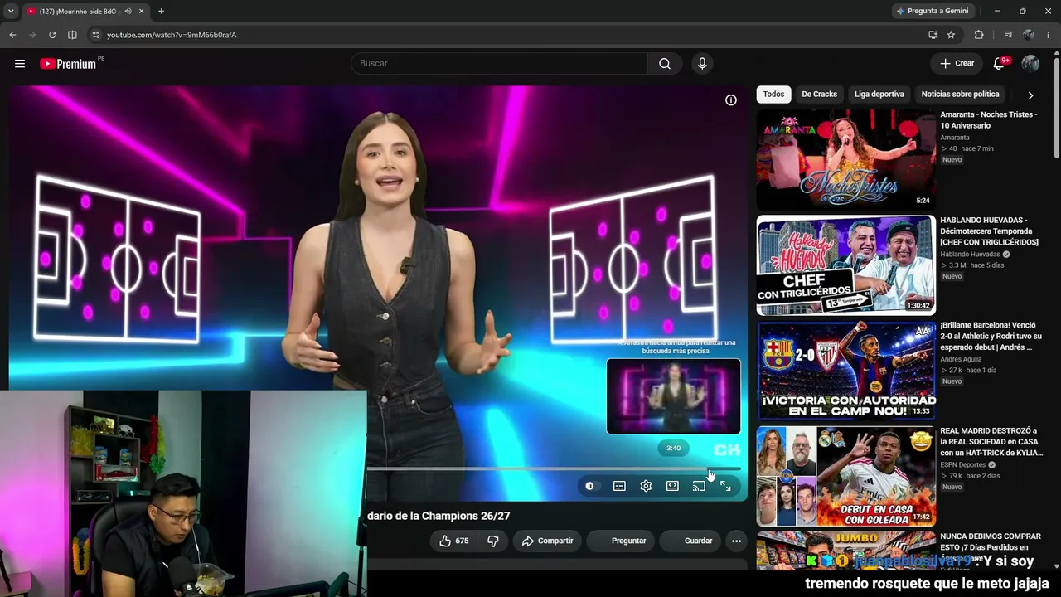The image size is (1061, 597).
Task: Open the browser extensions puzzle icon
Action: (979, 35)
